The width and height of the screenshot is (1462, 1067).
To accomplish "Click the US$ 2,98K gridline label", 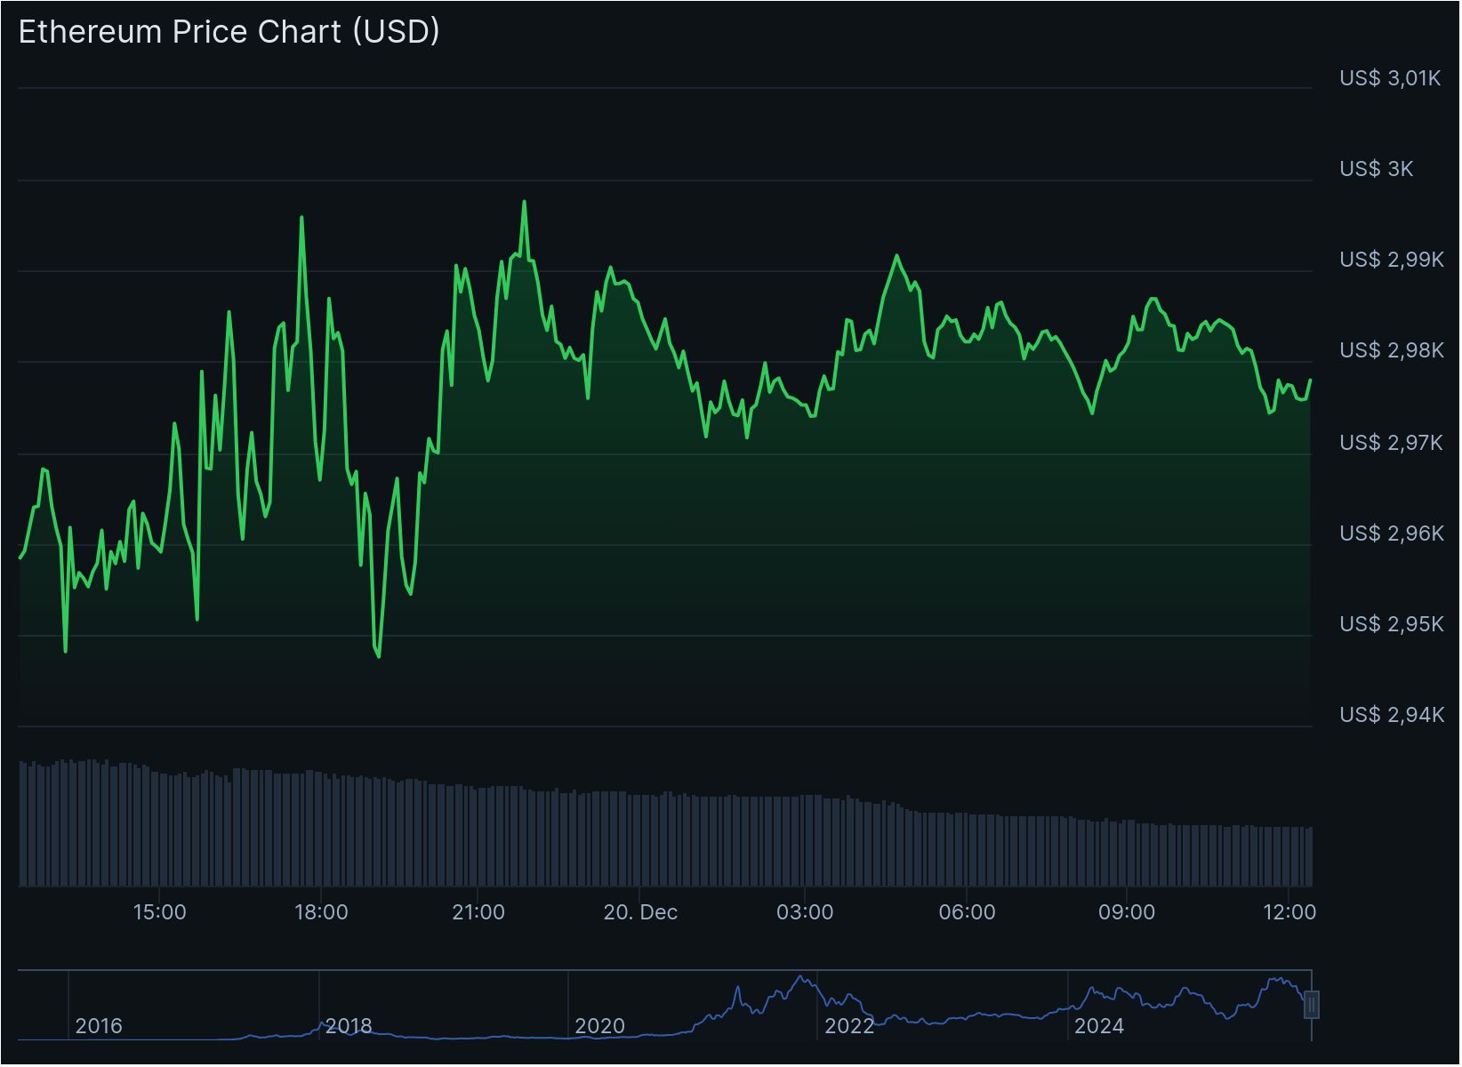I will pos(1391,350).
